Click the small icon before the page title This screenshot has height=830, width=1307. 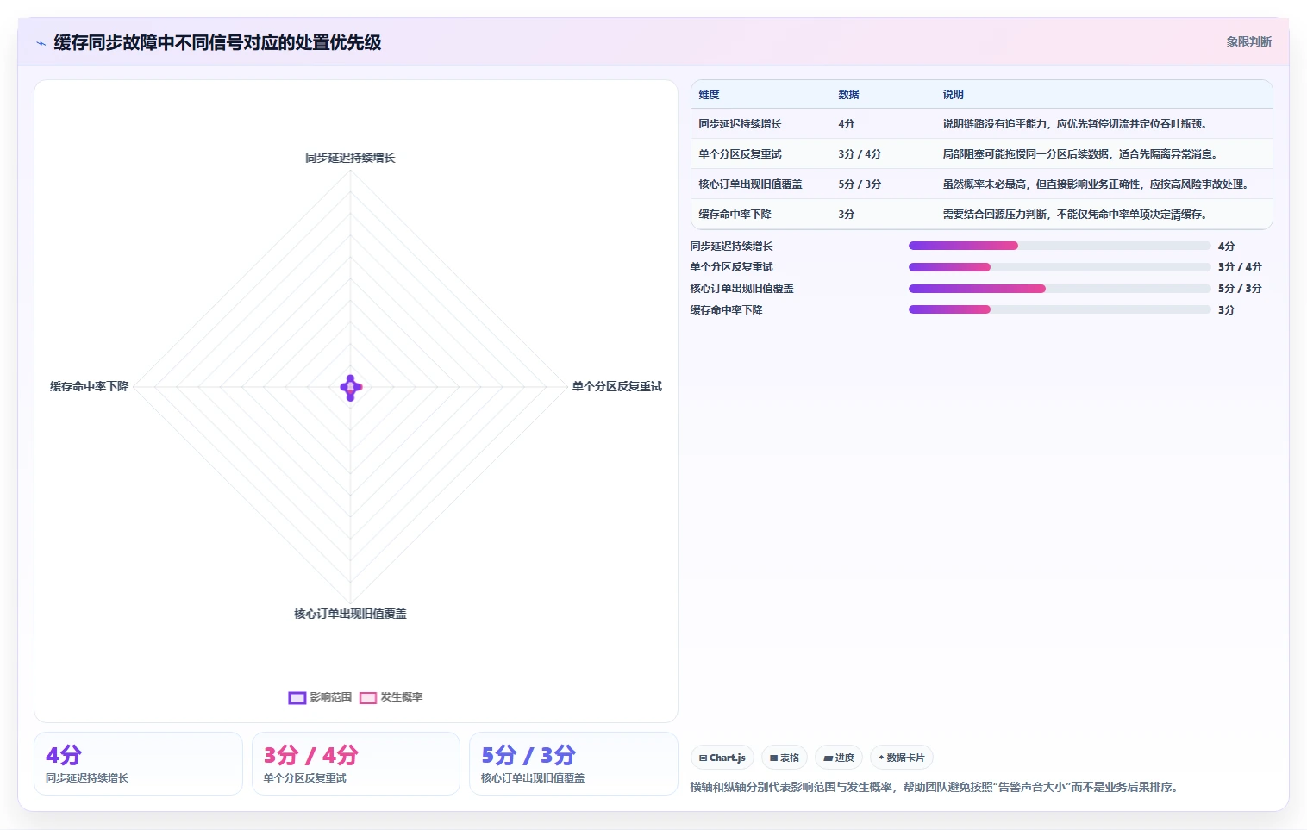[41, 43]
